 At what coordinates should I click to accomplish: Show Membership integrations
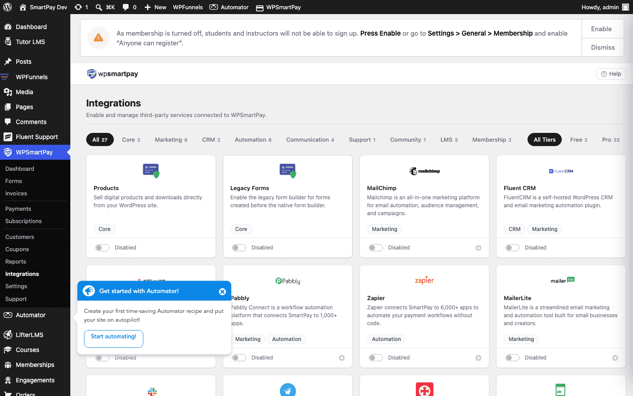492,139
